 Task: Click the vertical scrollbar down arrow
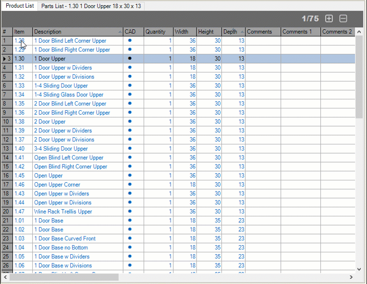(359, 269)
